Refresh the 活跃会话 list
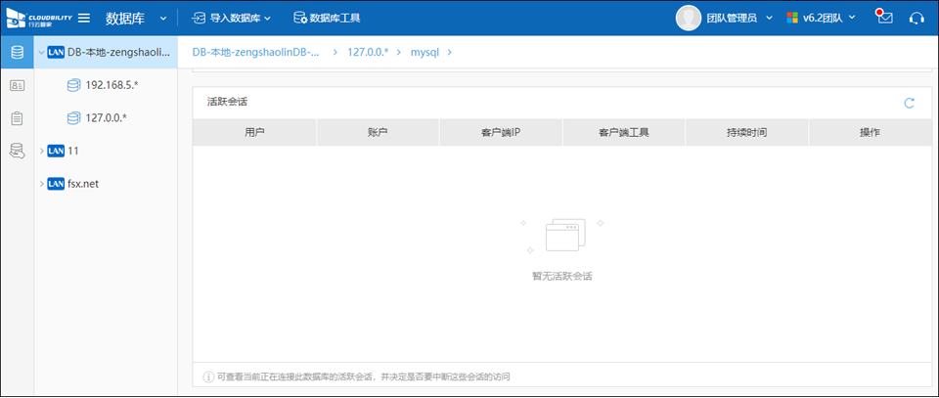 [x=909, y=103]
